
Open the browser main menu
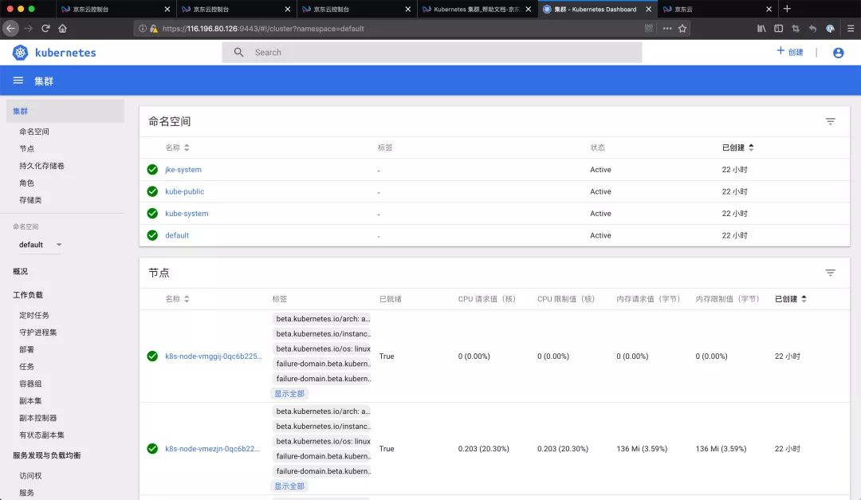click(851, 29)
